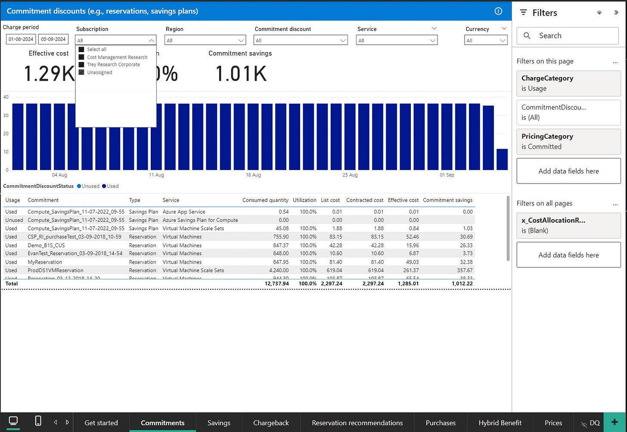
Task: Click Add data fields here under all-pages filters
Action: tap(568, 255)
